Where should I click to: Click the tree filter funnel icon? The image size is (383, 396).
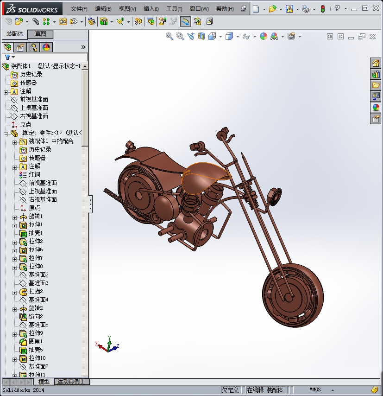tap(7, 57)
